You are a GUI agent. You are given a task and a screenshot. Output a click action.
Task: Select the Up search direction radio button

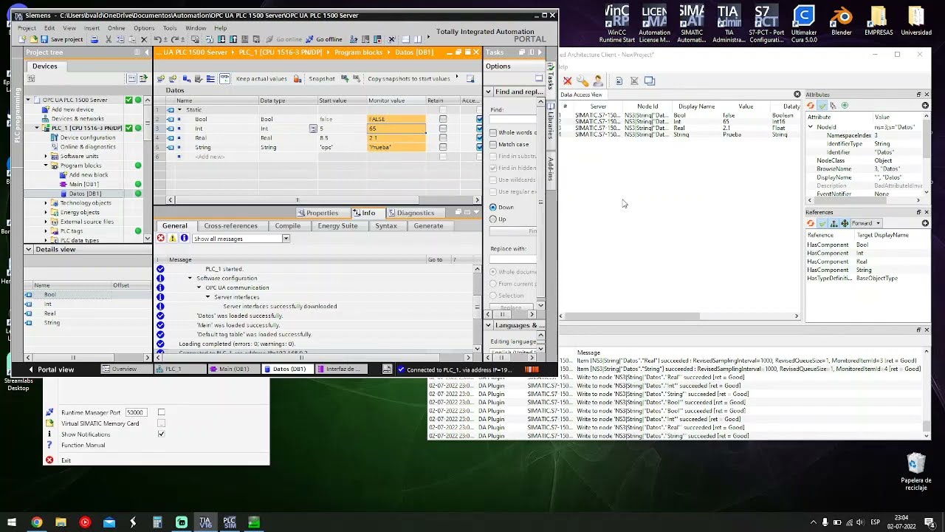tap(493, 219)
